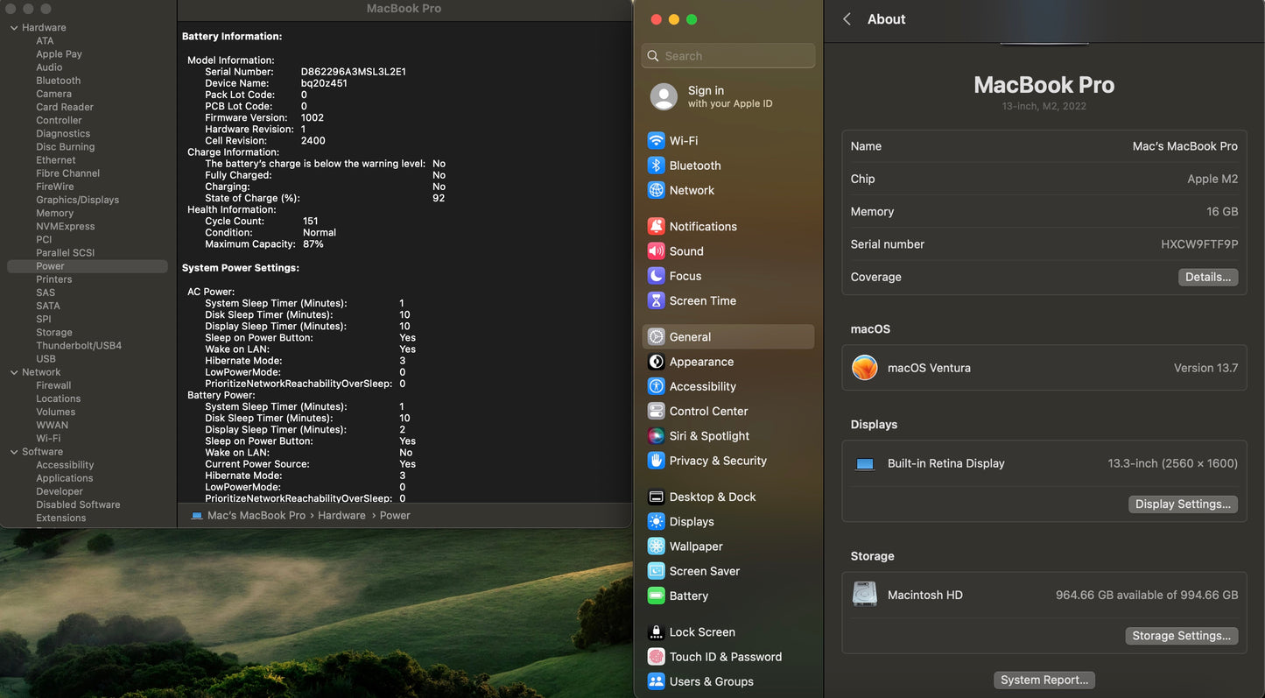Click the System Settings Search field
The height and width of the screenshot is (698, 1265).
(728, 56)
